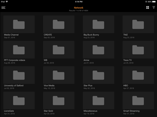Screen dimensions: 157x117
Task: Tap the 'May 02, 2018' date
Action: (89, 88)
